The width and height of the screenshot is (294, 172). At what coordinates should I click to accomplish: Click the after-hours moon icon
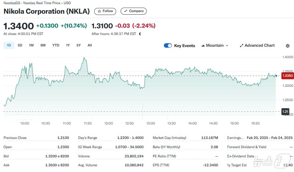(140, 34)
